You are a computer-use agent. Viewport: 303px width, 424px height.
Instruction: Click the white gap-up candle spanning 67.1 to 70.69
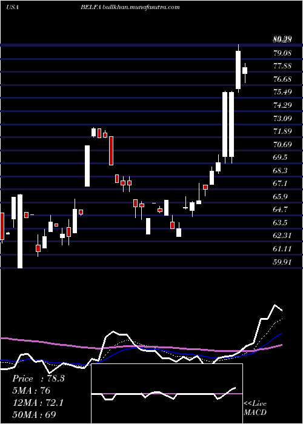[87, 166]
